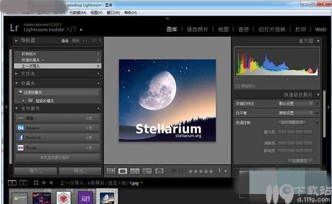Expand the 导航器 Navigator panel
Screen dimensions: 332x204
[16, 40]
